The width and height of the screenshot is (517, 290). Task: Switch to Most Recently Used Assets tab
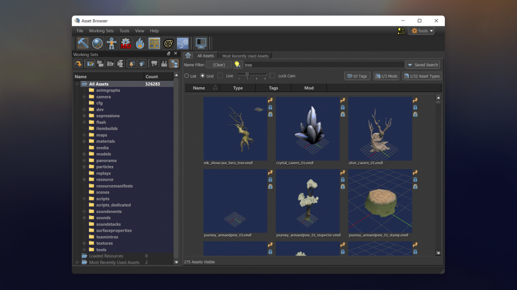point(244,56)
